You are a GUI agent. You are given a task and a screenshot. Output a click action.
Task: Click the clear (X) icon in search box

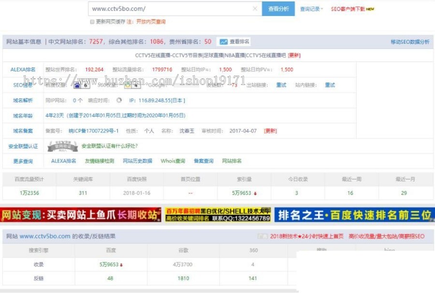pos(255,8)
